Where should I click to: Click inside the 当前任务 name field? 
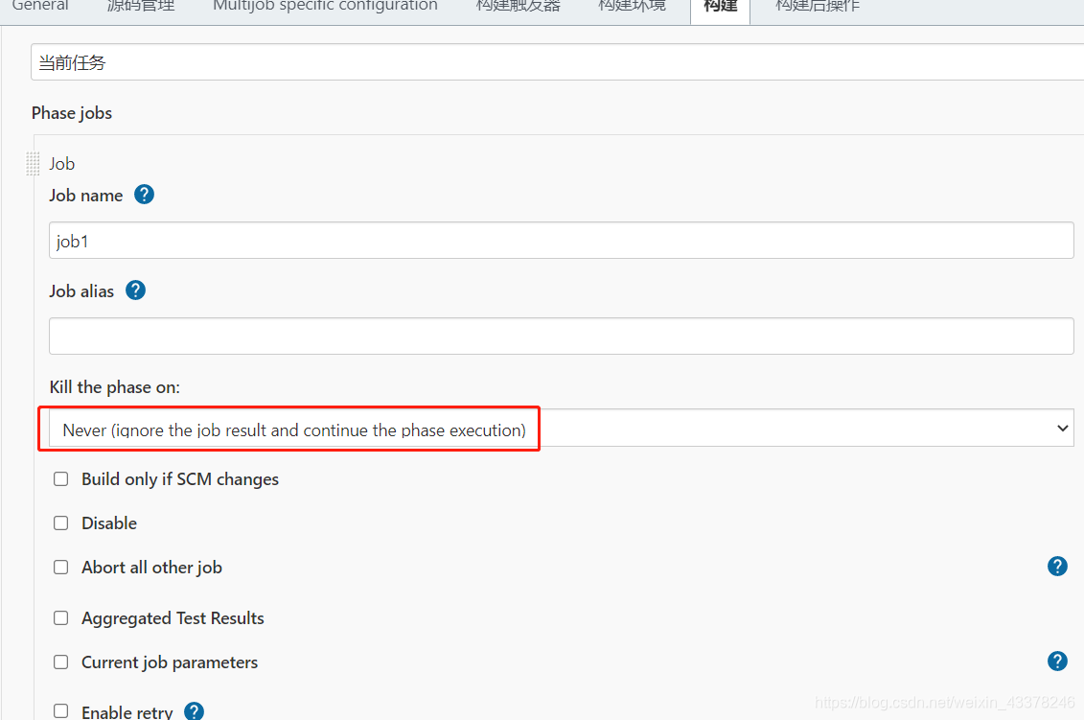tap(383, 61)
